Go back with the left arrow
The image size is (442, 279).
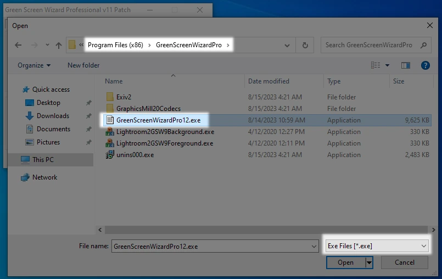[x=18, y=45]
